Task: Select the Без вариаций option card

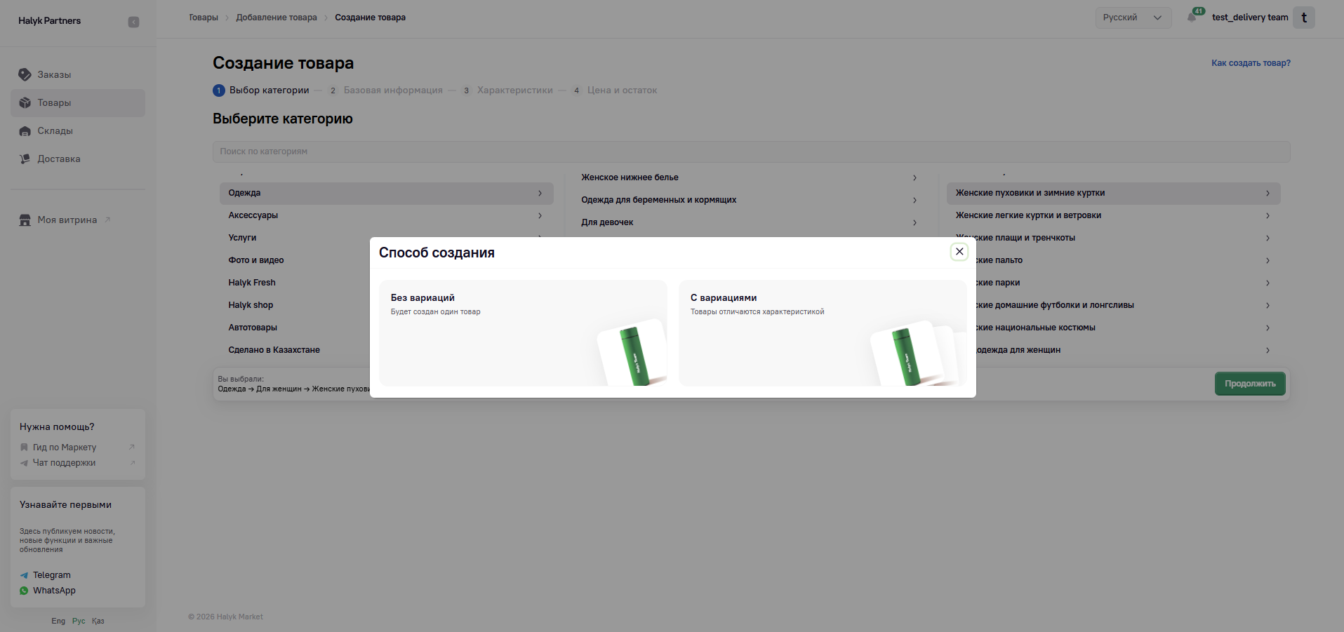Action: [523, 332]
